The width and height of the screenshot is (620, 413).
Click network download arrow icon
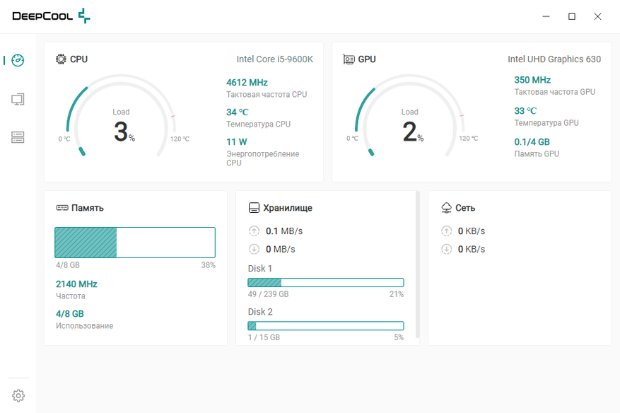pos(446,249)
